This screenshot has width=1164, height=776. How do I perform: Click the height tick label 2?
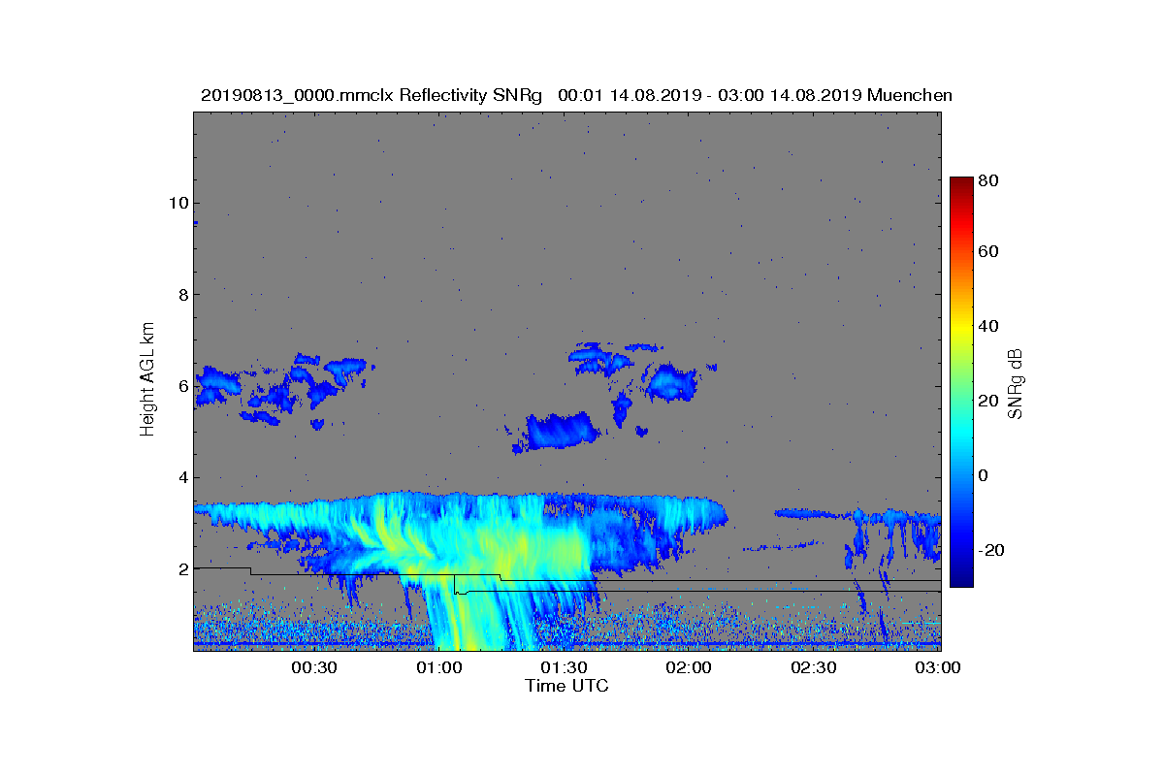coord(181,568)
